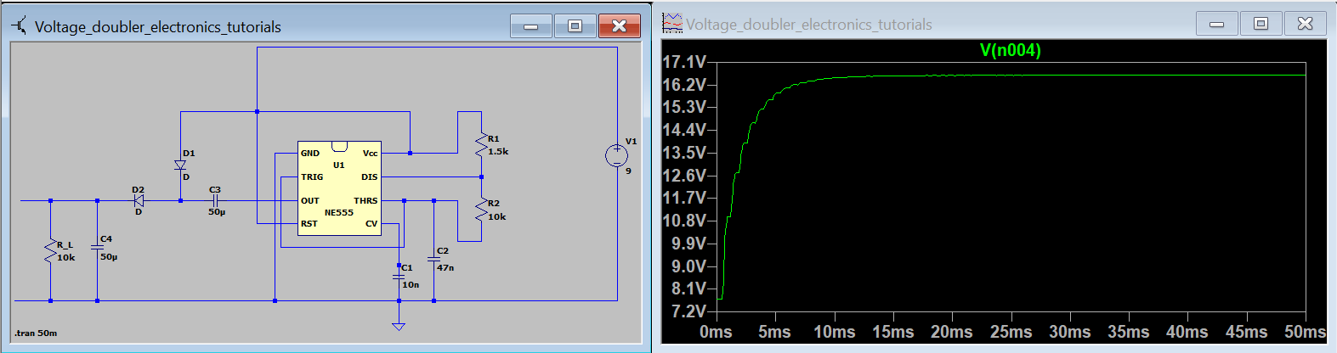
Task: Click the schematic window title text
Action: [x=158, y=27]
